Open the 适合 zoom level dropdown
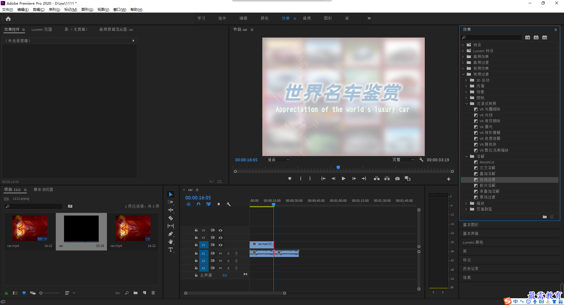The image size is (564, 305). pos(278,160)
